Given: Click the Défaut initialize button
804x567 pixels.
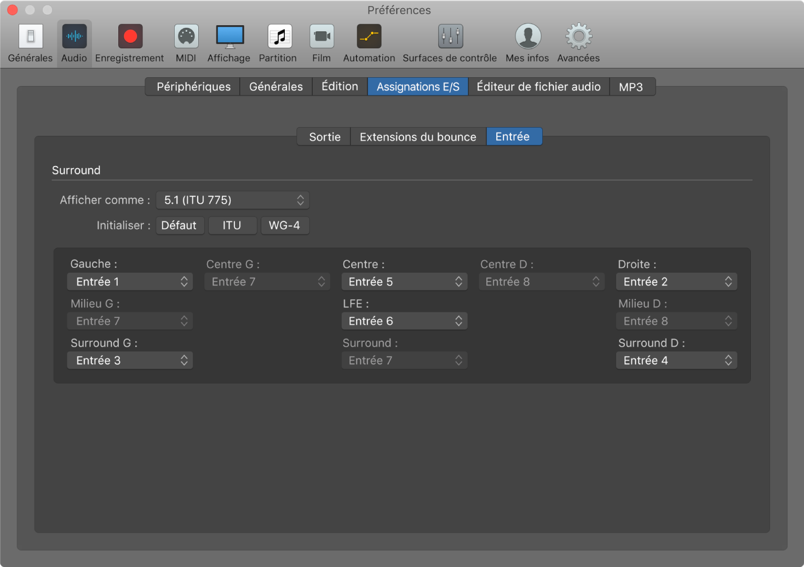Looking at the screenshot, I should point(179,225).
